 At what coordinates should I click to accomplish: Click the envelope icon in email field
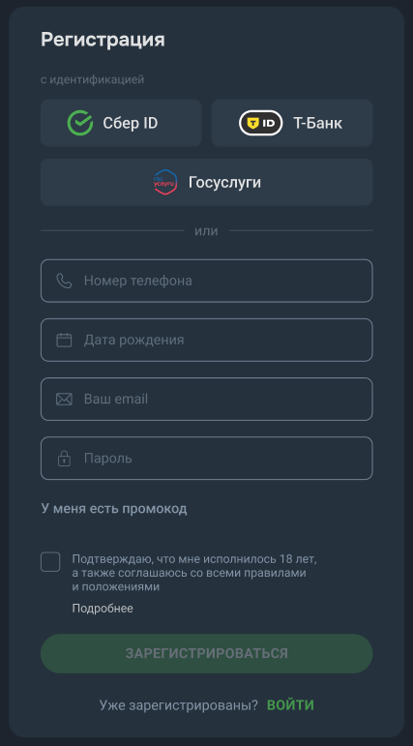[64, 400]
